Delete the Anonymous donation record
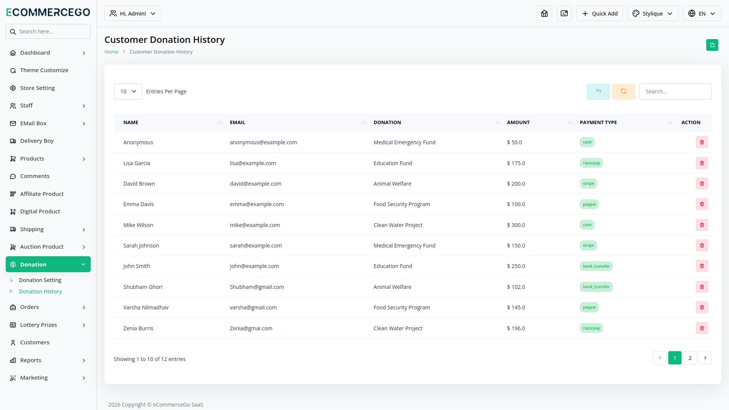Screen dimensions: 729x410 click(702, 142)
